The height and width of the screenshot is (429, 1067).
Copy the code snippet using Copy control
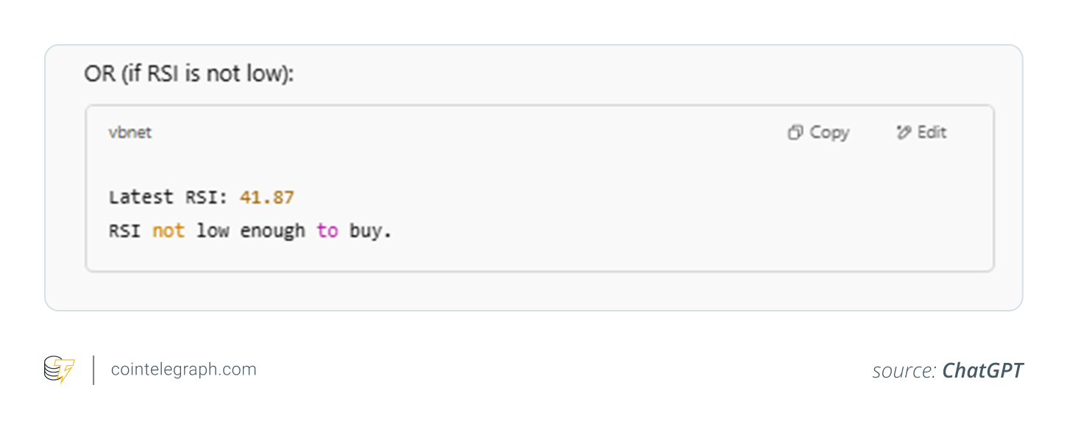tap(817, 132)
